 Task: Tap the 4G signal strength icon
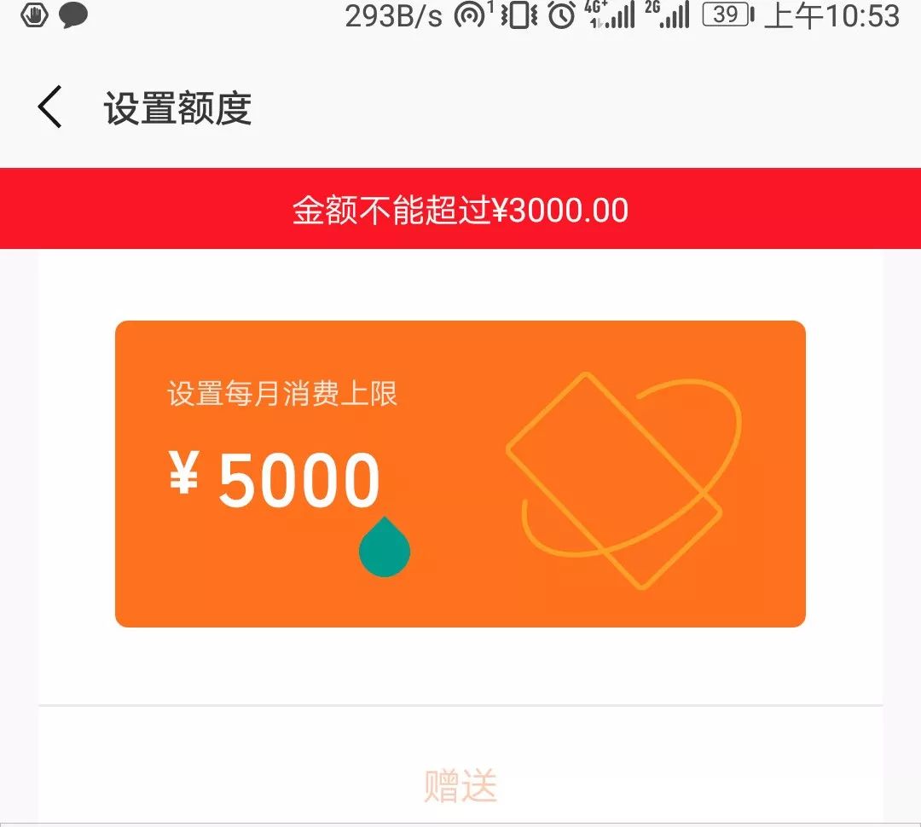click(611, 14)
